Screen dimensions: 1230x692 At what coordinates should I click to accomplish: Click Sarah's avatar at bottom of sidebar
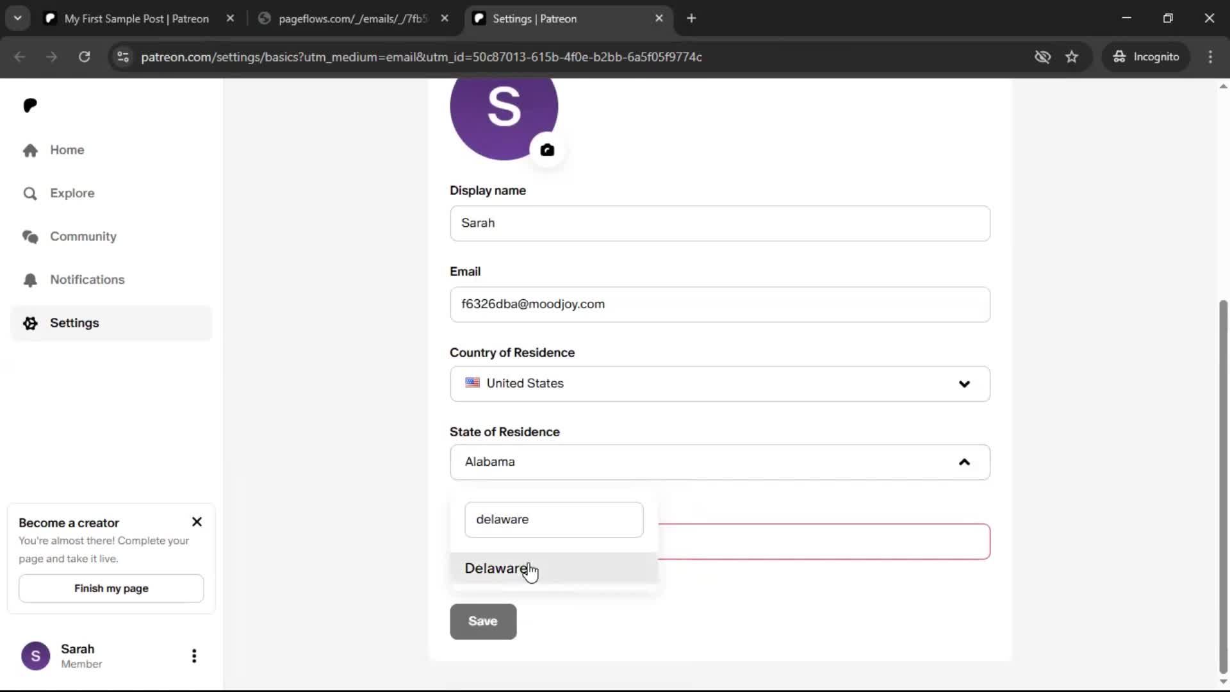click(x=36, y=656)
